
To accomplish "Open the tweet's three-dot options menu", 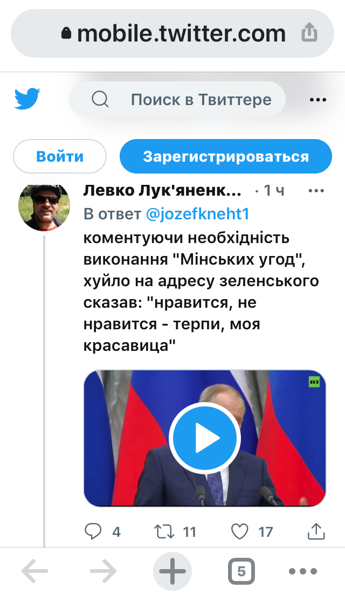I will pos(316,190).
